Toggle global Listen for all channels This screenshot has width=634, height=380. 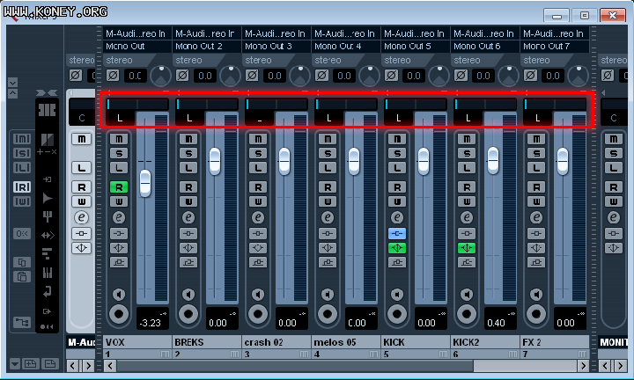click(x=22, y=168)
